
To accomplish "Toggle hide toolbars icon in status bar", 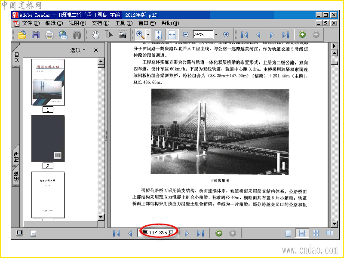I will coord(33,233).
